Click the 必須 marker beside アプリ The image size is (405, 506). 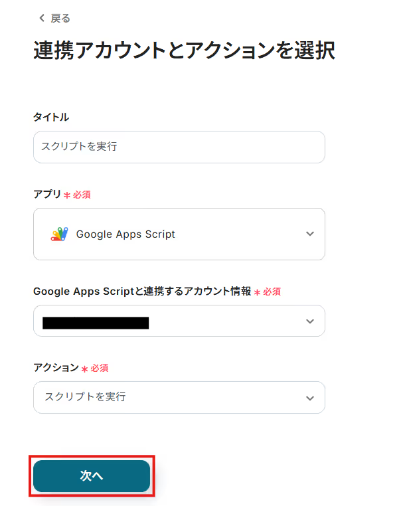(82, 195)
